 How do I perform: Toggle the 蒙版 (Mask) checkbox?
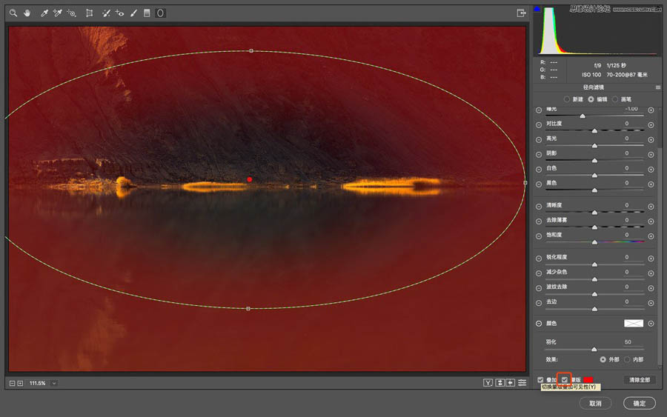tap(565, 380)
